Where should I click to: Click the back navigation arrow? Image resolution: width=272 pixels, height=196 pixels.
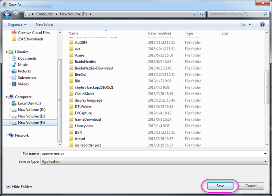(7, 14)
